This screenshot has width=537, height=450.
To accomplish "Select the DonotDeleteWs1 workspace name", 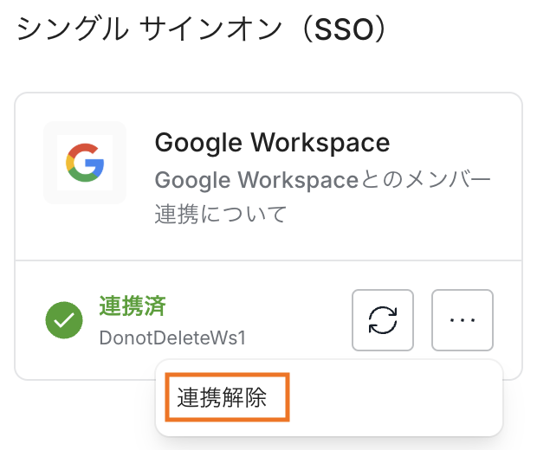I will pos(172,337).
